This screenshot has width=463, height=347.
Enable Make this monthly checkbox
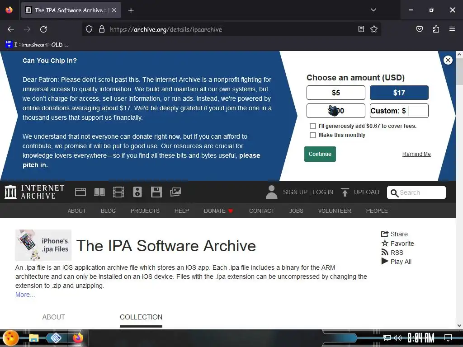[313, 135]
